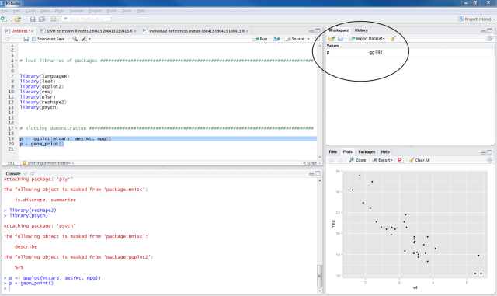Click the Find/Replace magnifier icon
497x296 pixels.
click(x=75, y=39)
